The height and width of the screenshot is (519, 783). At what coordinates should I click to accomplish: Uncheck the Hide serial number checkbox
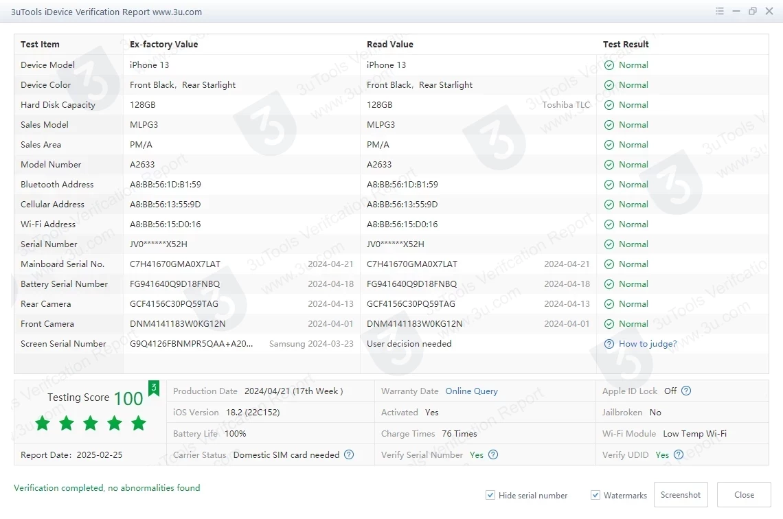click(x=490, y=495)
